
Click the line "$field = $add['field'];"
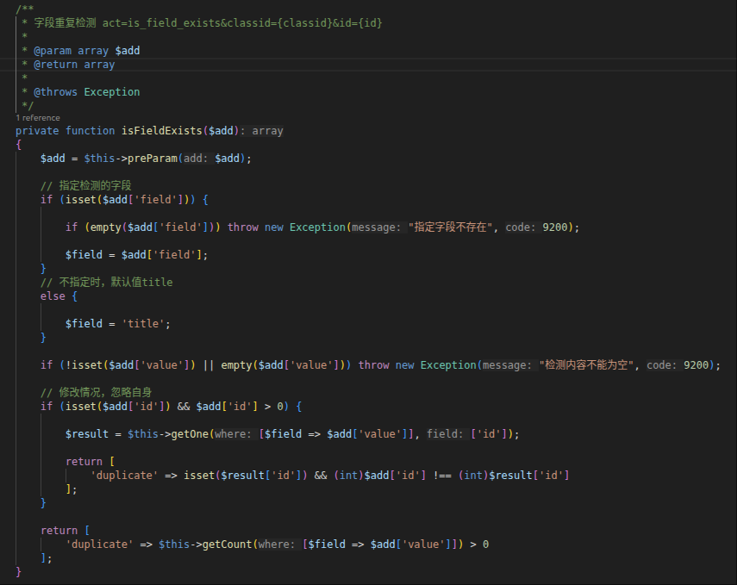136,255
